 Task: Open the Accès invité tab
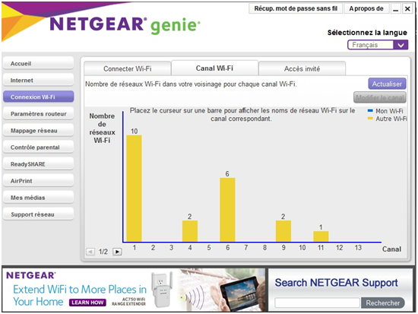pos(302,68)
